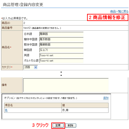Focus the 英語 product name field
This screenshot has width=129, height=129.
pos(61,55)
